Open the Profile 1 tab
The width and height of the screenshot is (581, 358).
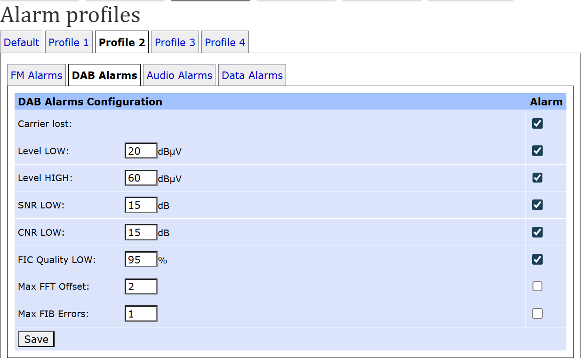(69, 42)
